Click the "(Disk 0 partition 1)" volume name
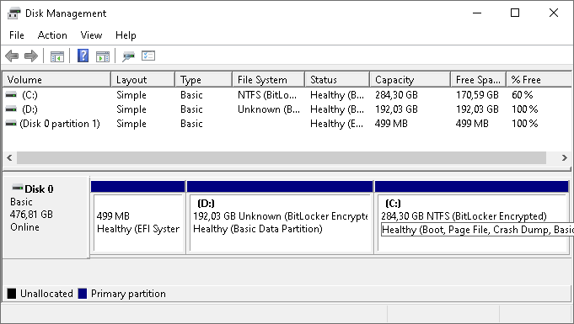The height and width of the screenshot is (324, 574). [x=60, y=124]
